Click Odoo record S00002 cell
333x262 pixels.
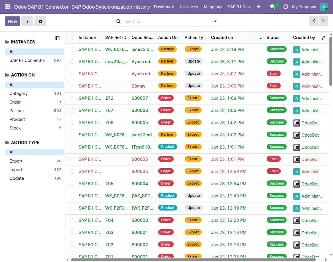(x=140, y=244)
